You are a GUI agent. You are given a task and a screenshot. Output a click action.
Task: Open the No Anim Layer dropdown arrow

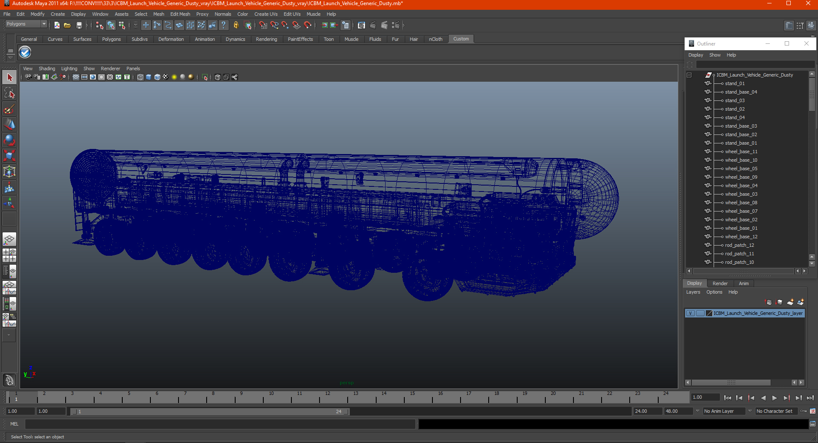(697, 411)
